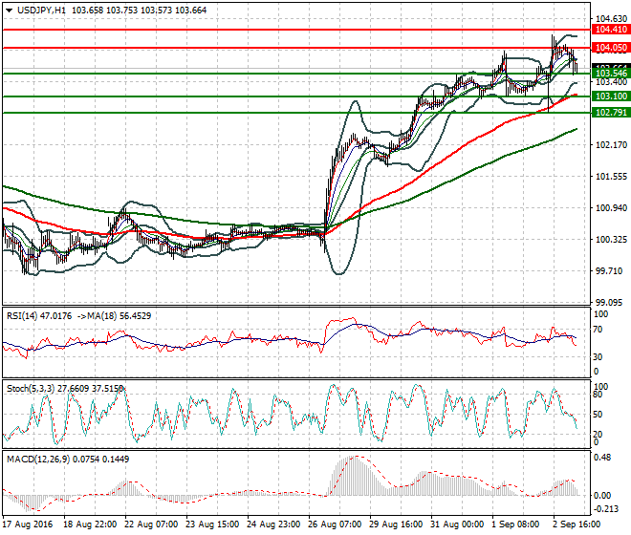Click the green 102.791 level label
This screenshot has height=535, width=631.
[611, 112]
